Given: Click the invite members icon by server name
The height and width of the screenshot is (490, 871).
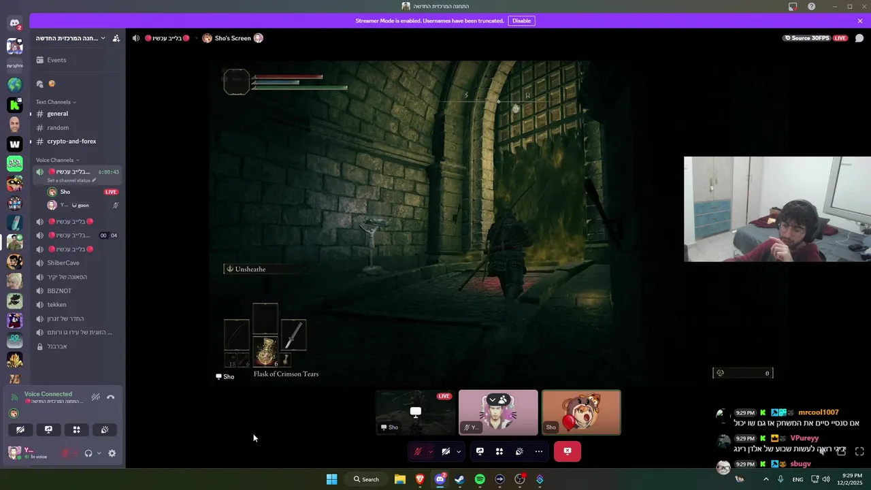Looking at the screenshot, I should pyautogui.click(x=116, y=38).
